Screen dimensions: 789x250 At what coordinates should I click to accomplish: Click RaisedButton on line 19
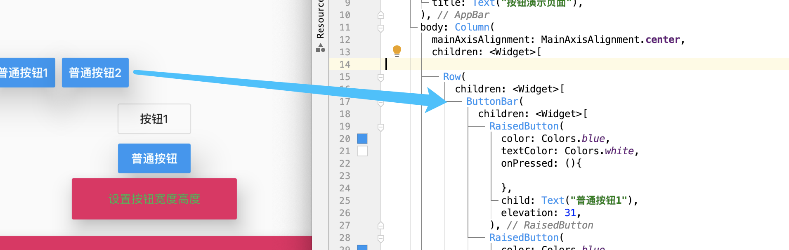point(524,126)
